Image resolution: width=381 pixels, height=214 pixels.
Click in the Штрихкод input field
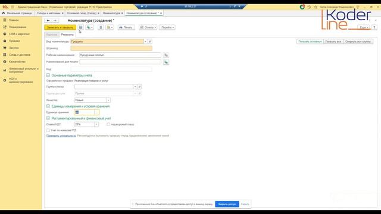(x=111, y=48)
